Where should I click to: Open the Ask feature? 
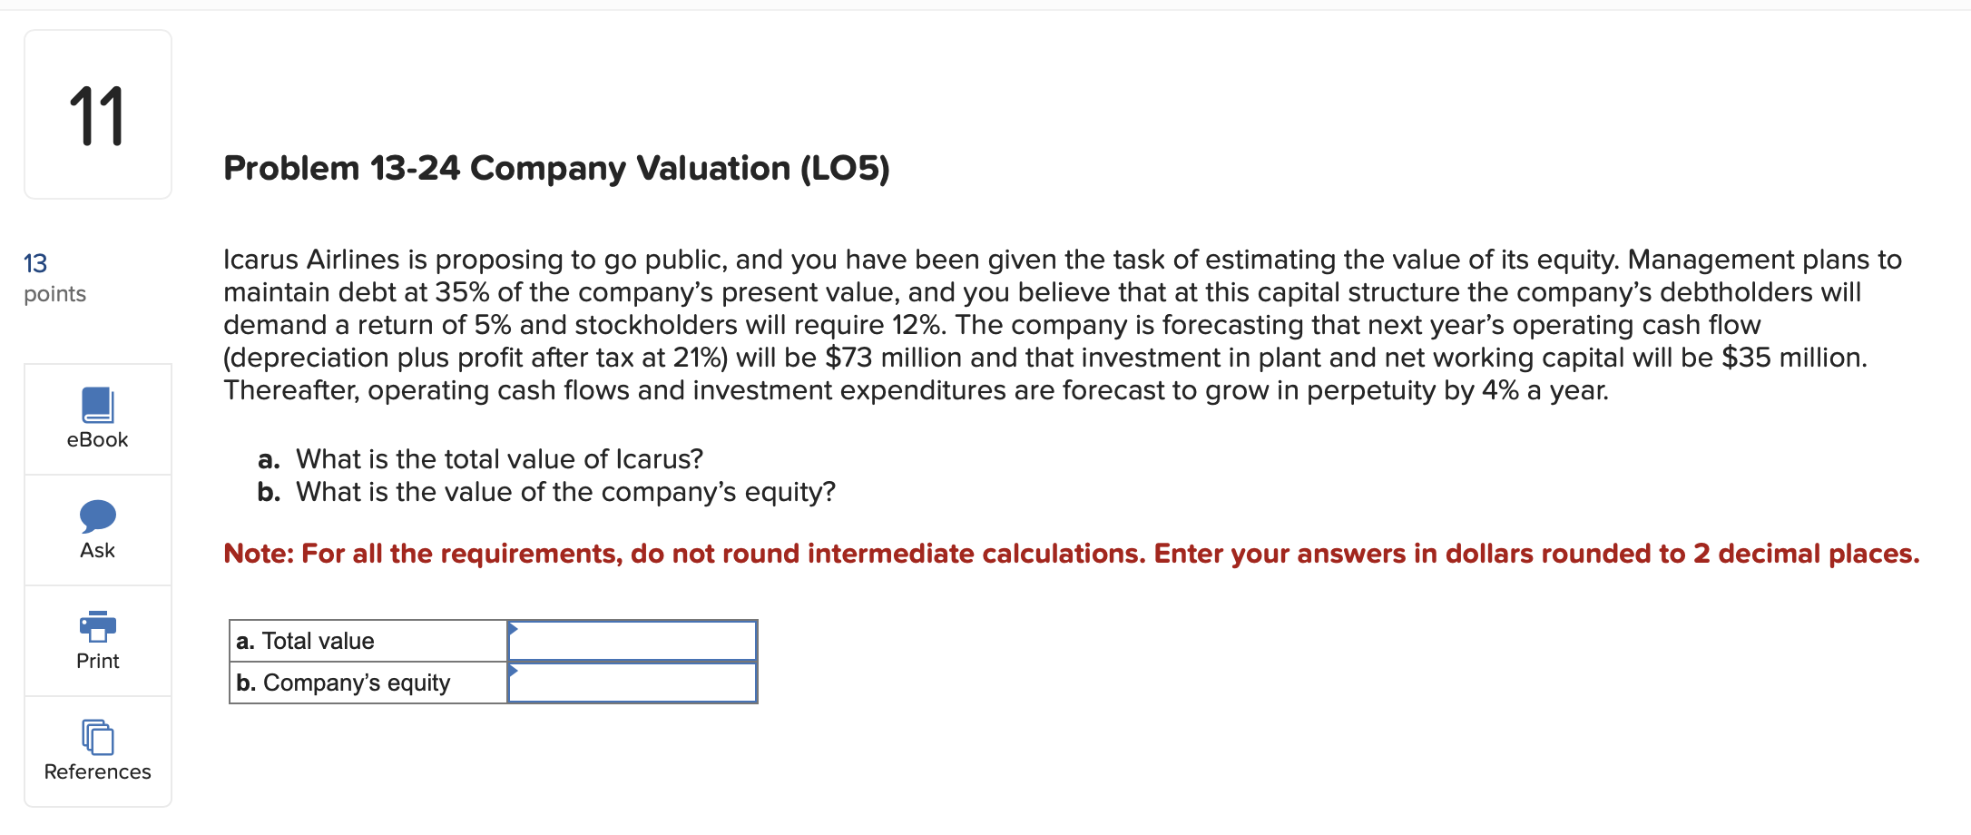click(96, 531)
